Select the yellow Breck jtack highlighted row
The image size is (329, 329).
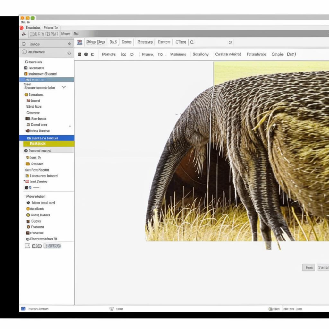click(x=49, y=144)
